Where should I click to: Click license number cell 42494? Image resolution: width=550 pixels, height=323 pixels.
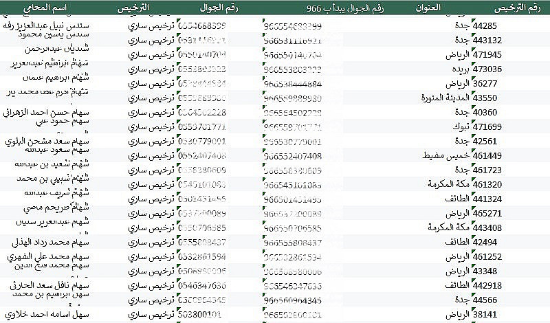[x=485, y=242]
